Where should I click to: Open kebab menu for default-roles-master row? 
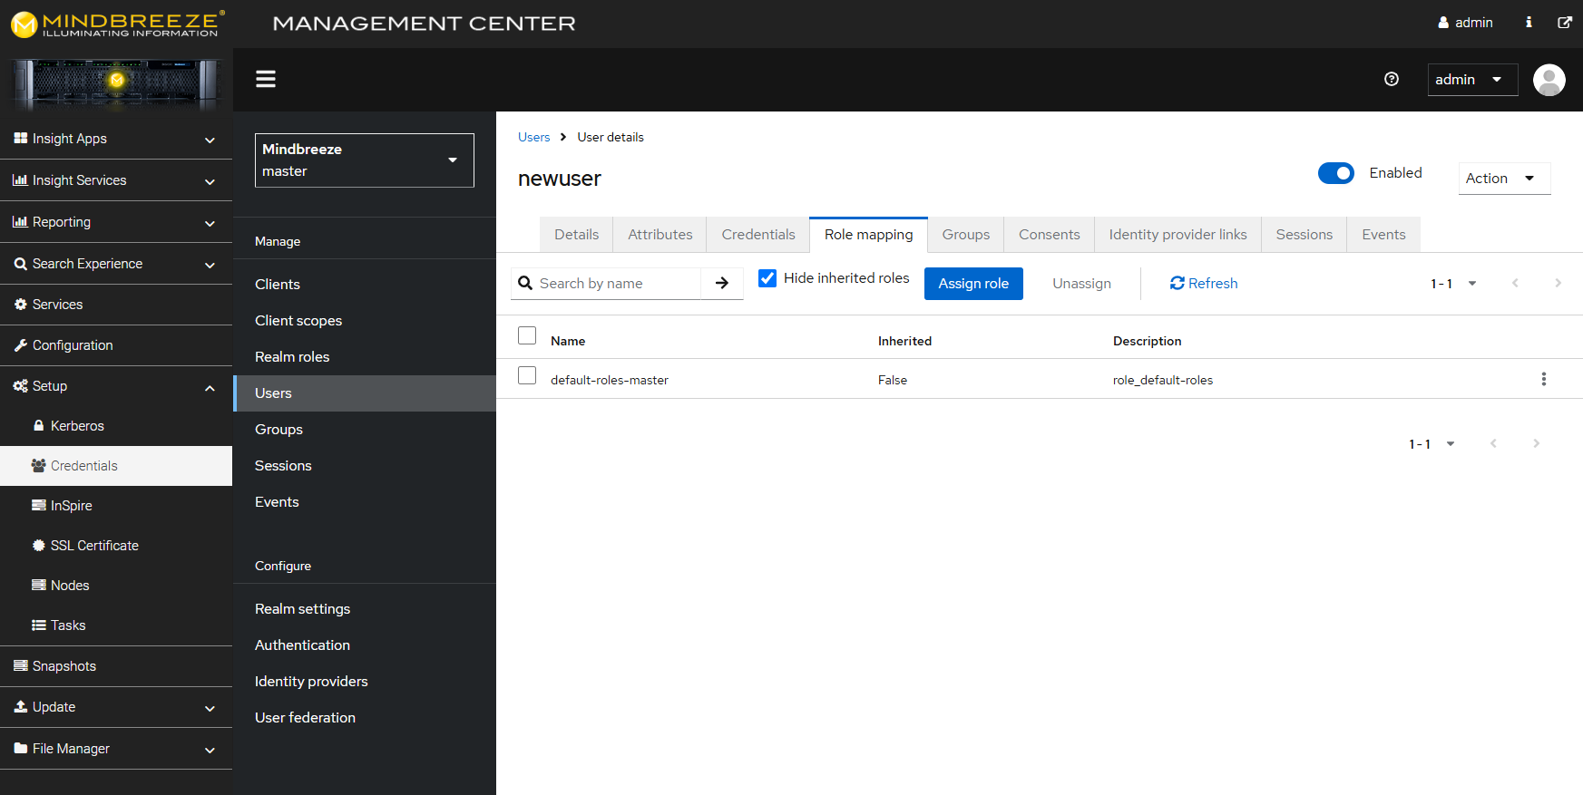[x=1544, y=379]
